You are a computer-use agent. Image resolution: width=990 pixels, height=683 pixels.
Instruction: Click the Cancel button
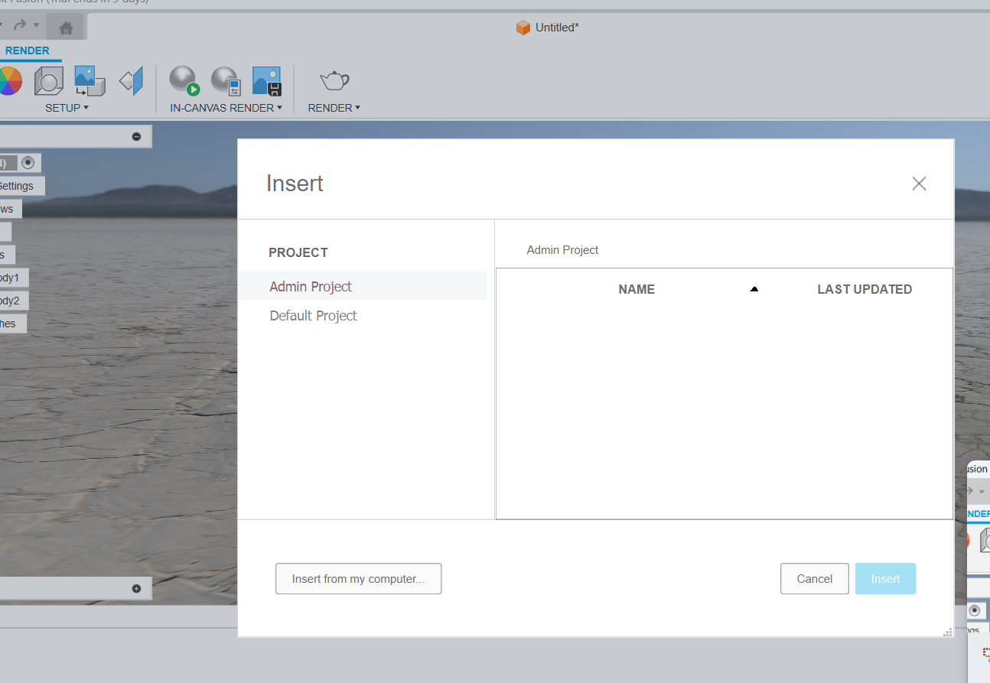pos(814,579)
